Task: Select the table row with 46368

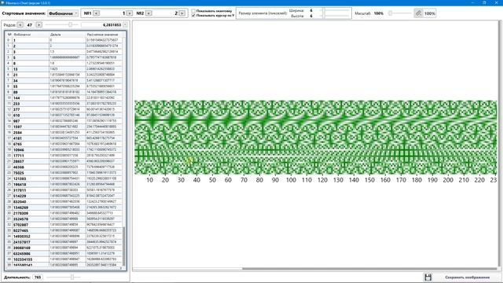Action: click(x=64, y=167)
